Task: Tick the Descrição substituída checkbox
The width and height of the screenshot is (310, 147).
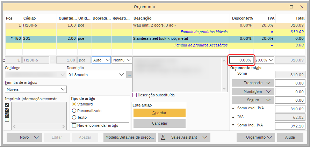Action: [135, 95]
